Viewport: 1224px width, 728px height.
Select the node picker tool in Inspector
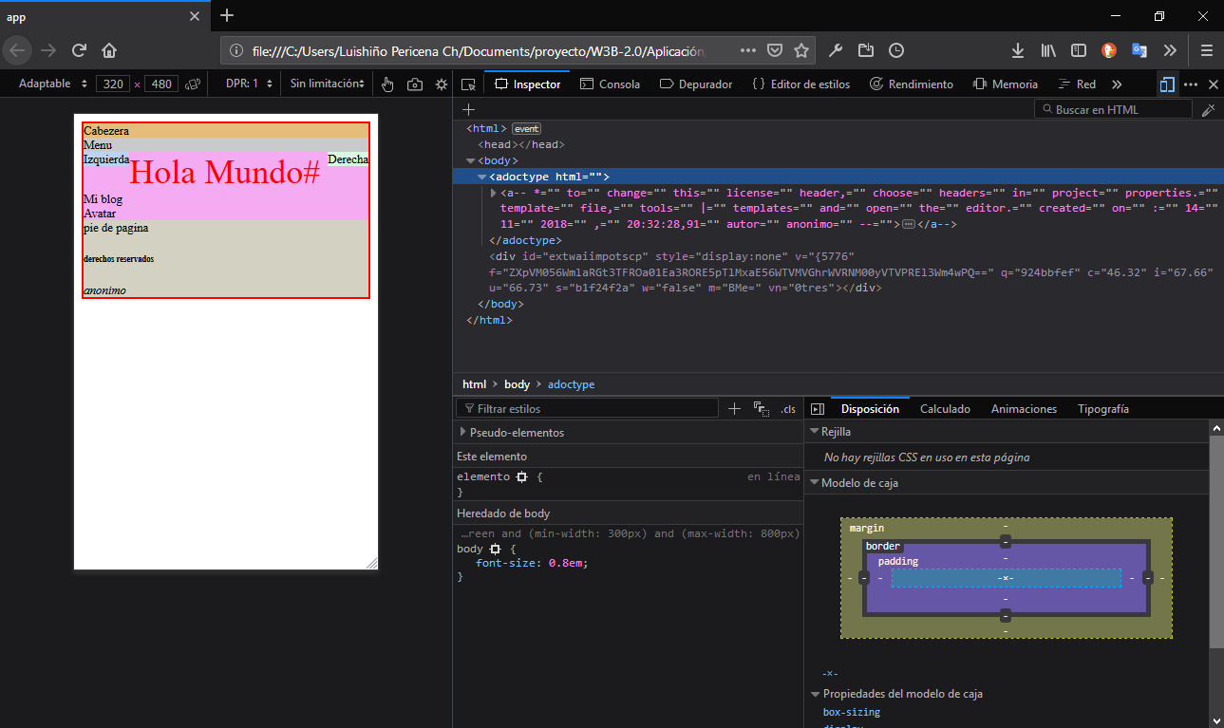click(468, 84)
